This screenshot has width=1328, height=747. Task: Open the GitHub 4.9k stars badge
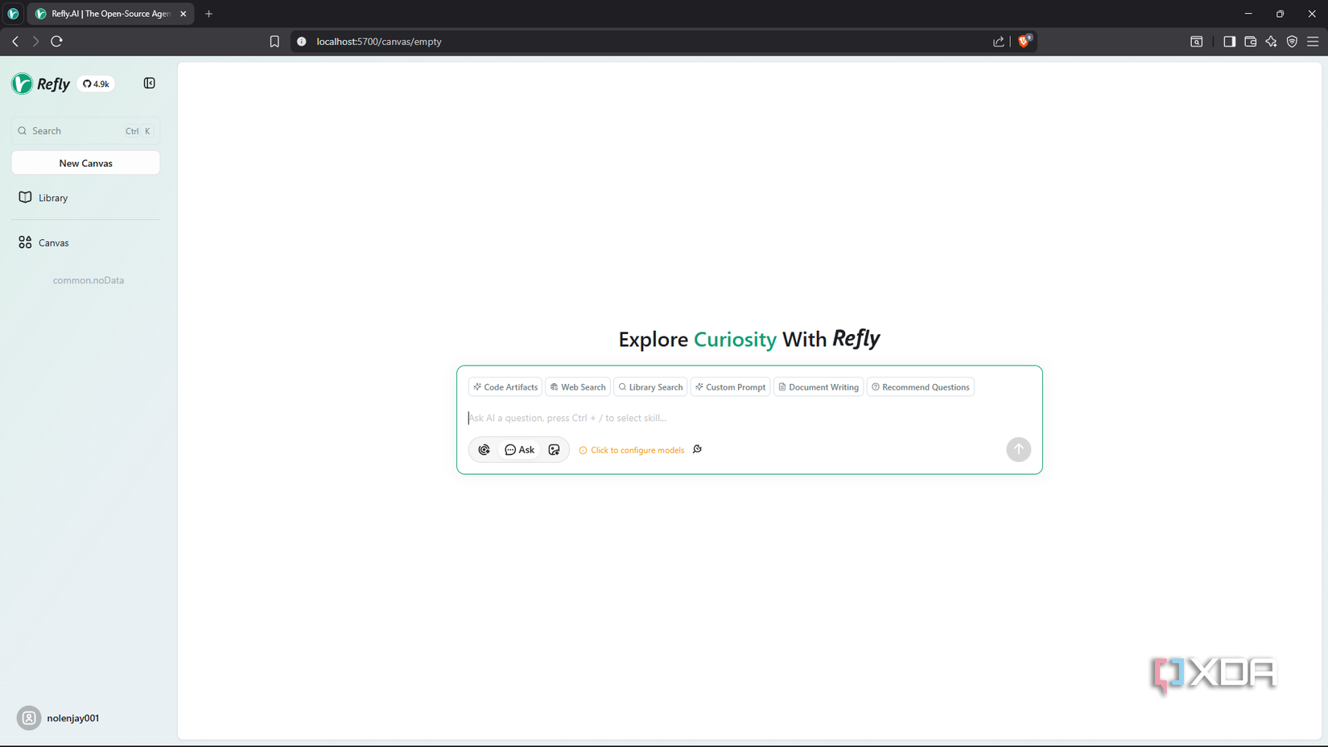pos(97,84)
